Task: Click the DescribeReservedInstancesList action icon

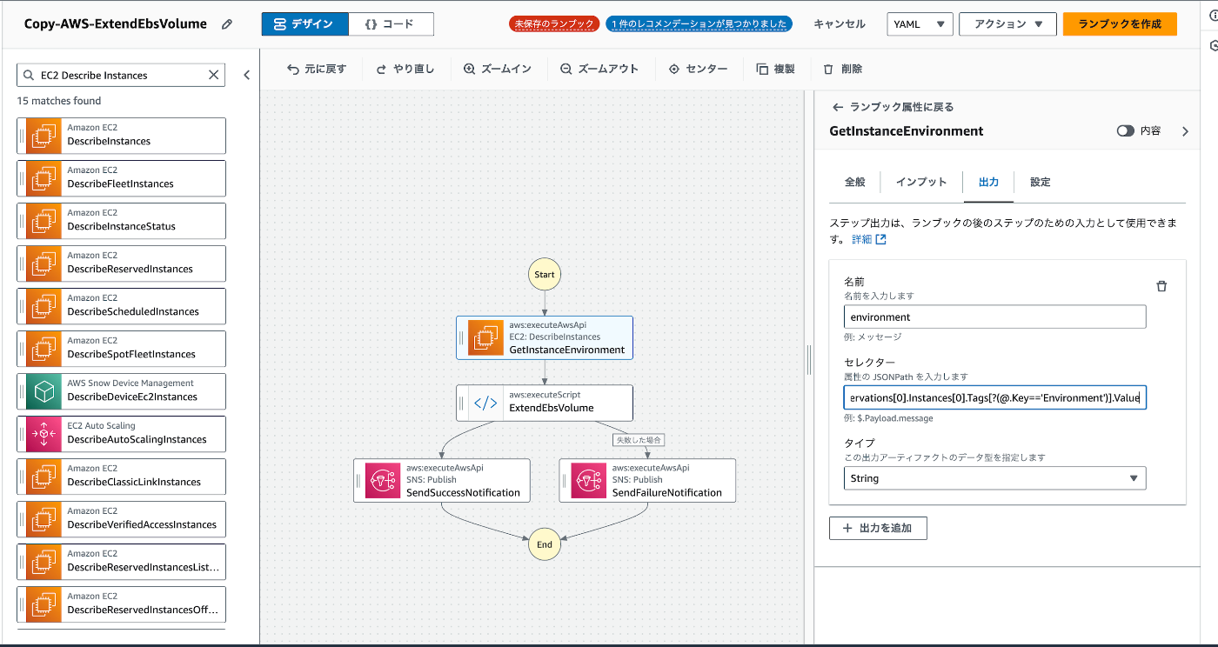Action: point(43,562)
